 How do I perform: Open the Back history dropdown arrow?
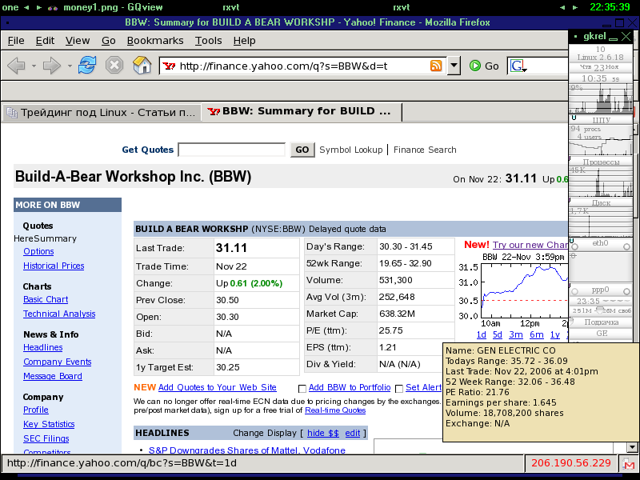(x=34, y=66)
